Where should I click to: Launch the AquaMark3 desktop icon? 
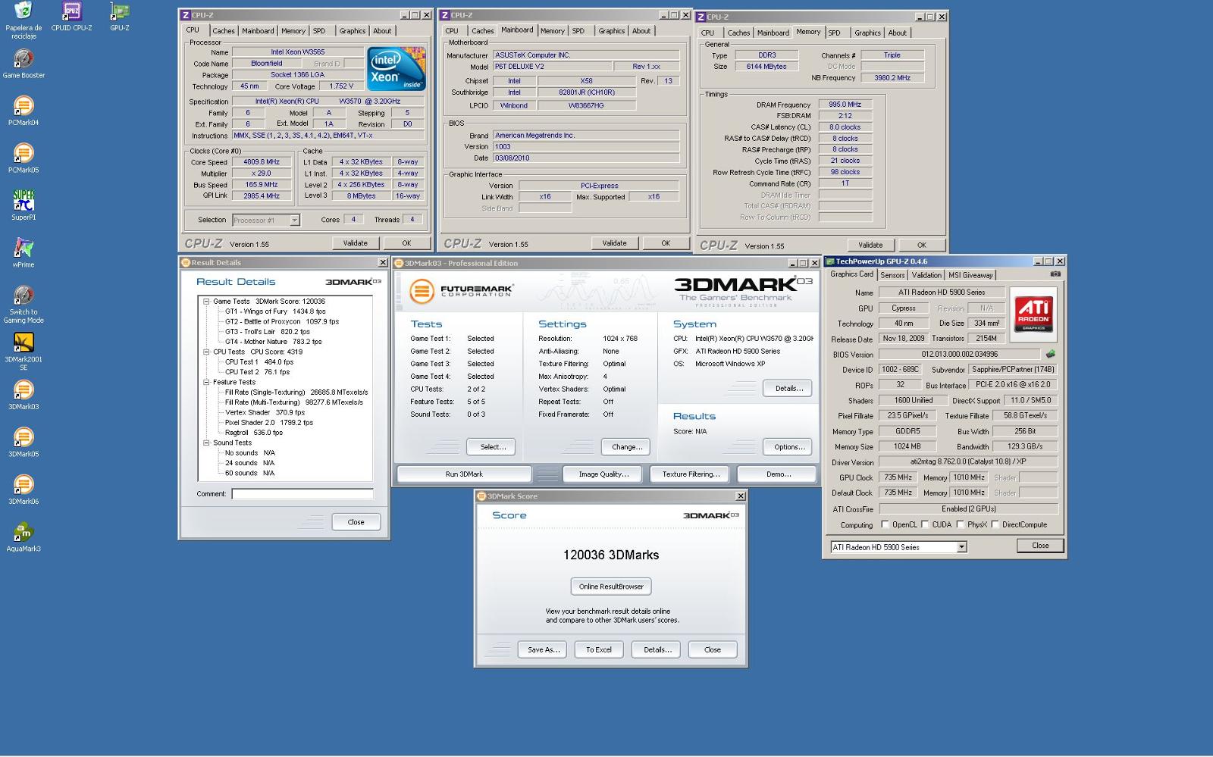click(x=24, y=537)
